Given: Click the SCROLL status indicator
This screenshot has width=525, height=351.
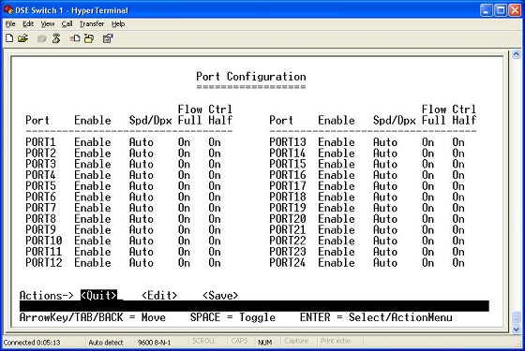Looking at the screenshot, I should pos(203,341).
